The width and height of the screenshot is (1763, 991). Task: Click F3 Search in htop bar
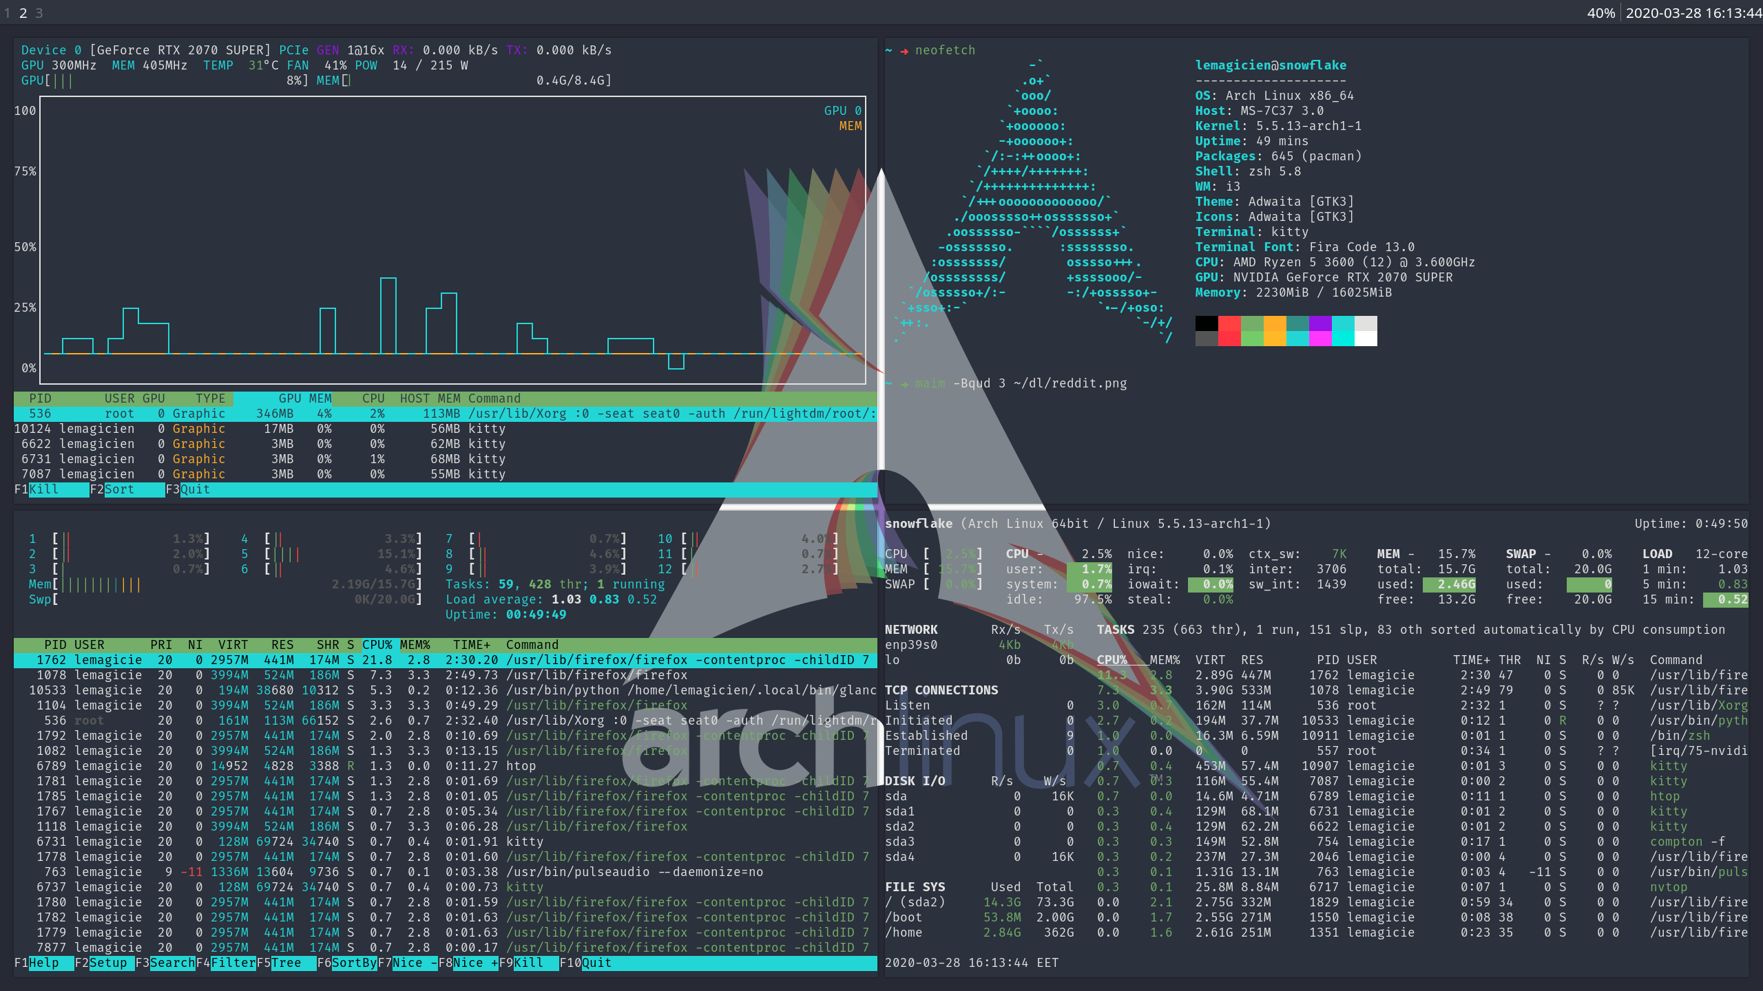(x=171, y=963)
